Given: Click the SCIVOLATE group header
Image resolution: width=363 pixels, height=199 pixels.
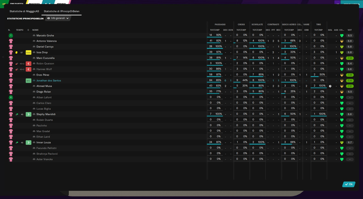Looking at the screenshot, I should 257,24.
